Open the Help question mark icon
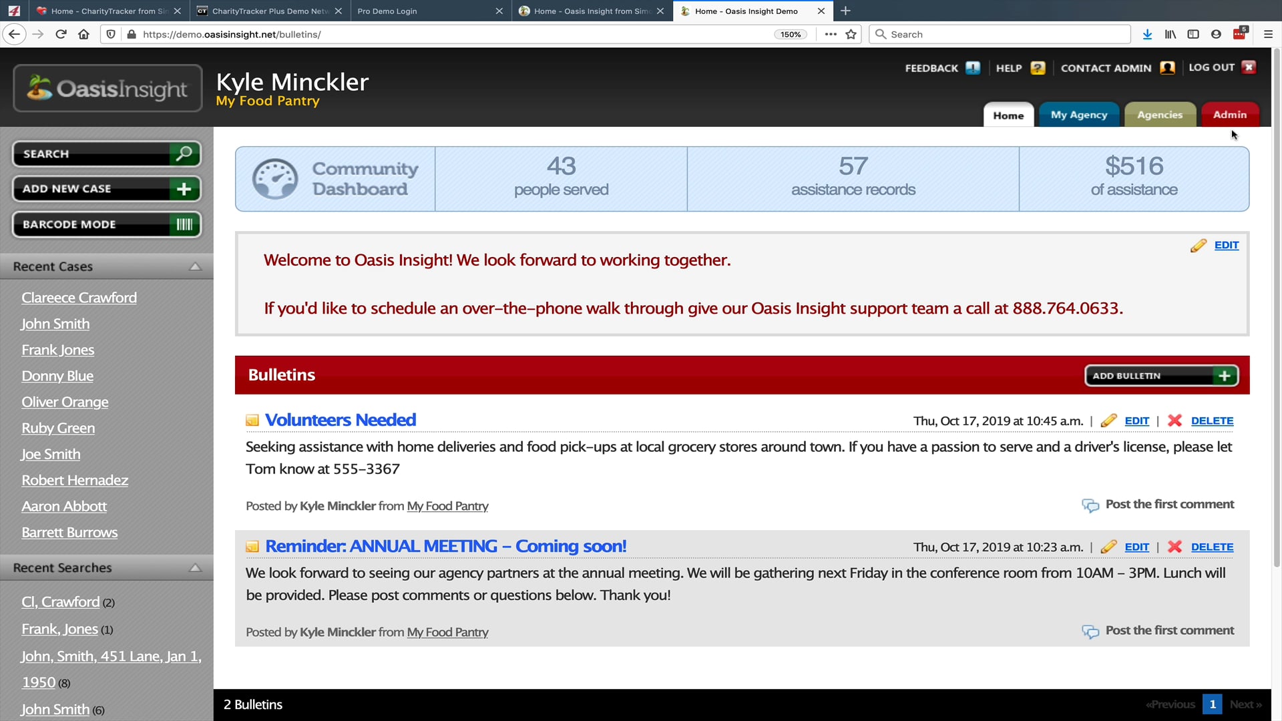Screen dimensions: 1282x721 coord(1038,68)
